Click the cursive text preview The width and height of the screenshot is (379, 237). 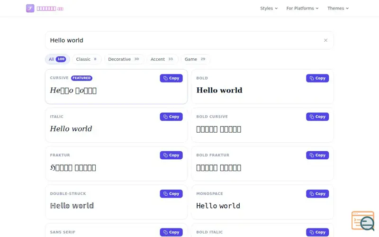pyautogui.click(x=73, y=91)
